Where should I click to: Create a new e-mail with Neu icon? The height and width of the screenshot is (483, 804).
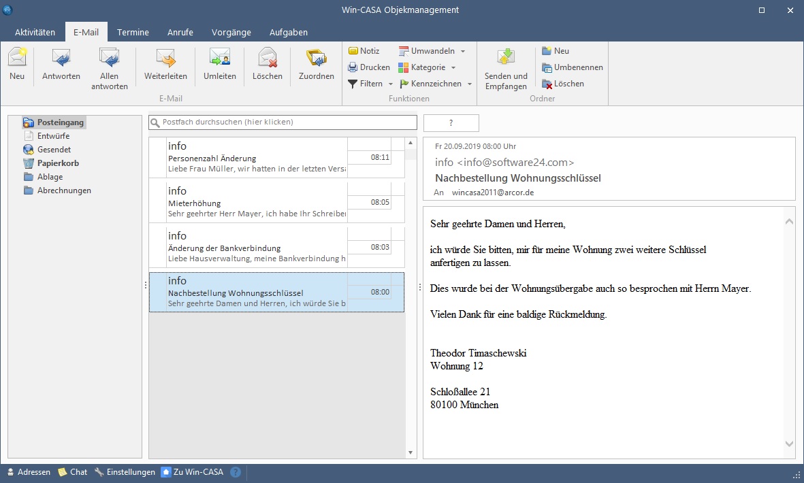point(17,64)
